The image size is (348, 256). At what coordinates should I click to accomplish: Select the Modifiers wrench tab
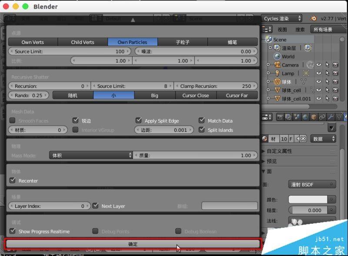[x=331, y=117]
